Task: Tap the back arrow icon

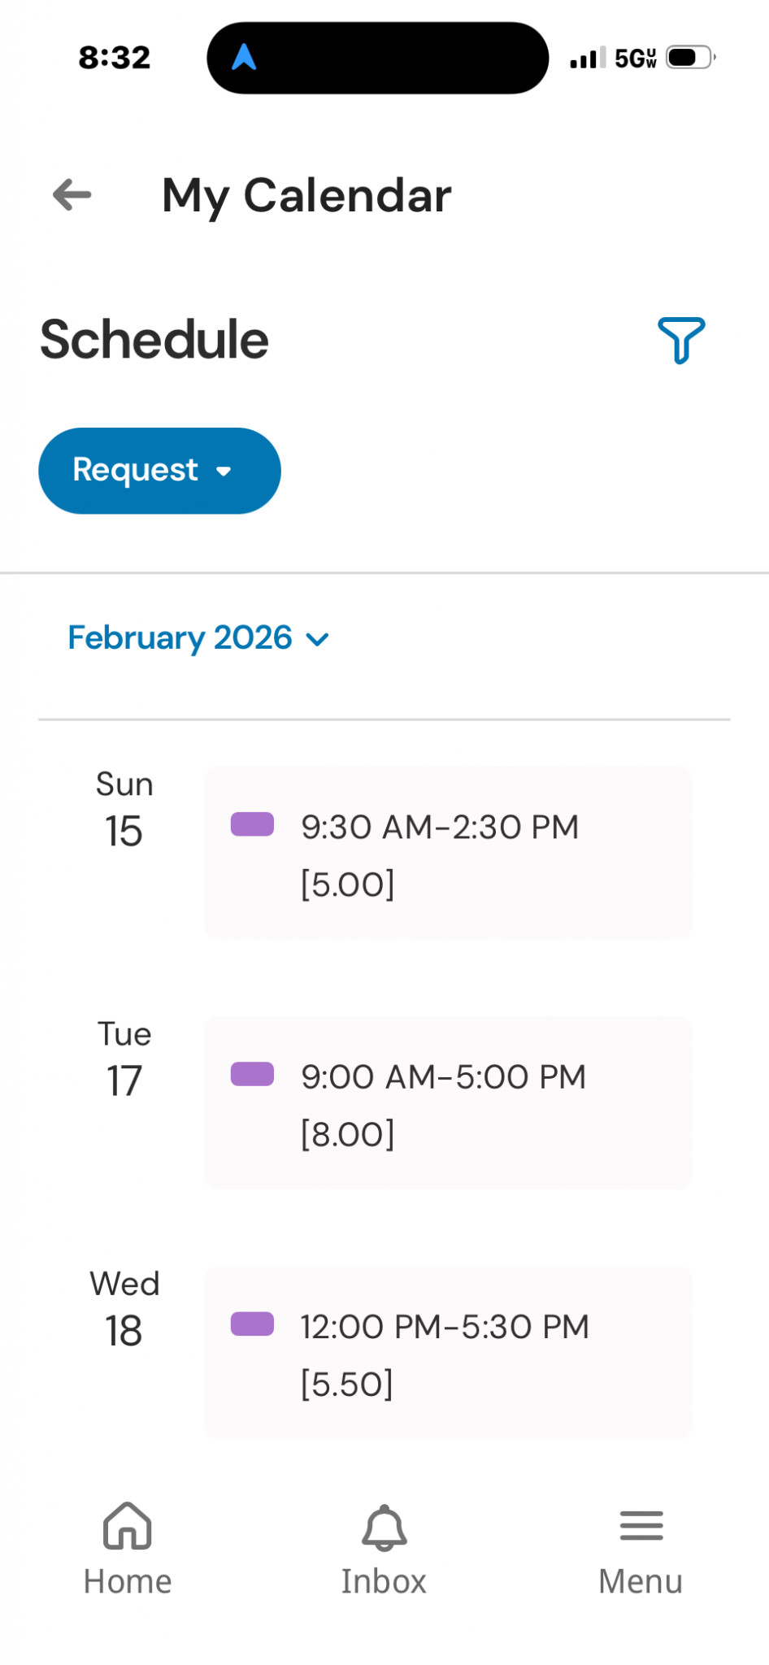Action: click(x=72, y=195)
